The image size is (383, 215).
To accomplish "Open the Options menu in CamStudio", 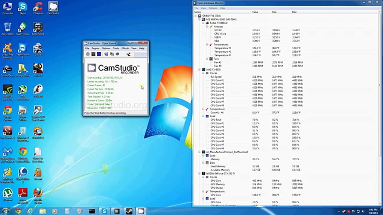I will pos(106,48).
